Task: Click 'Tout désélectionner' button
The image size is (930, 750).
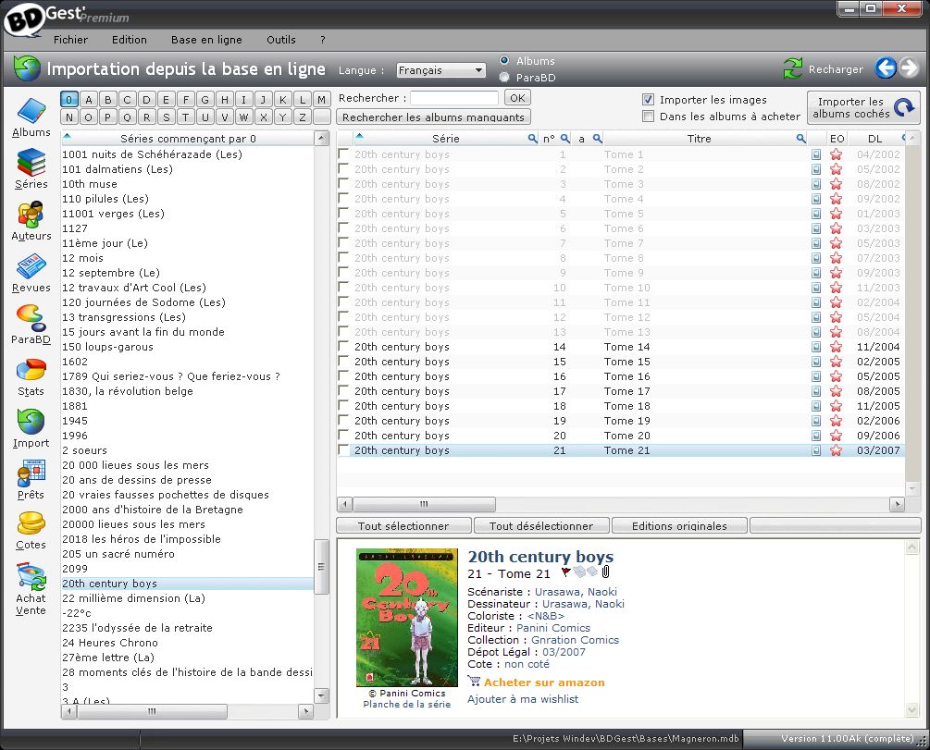Action: coord(541,525)
